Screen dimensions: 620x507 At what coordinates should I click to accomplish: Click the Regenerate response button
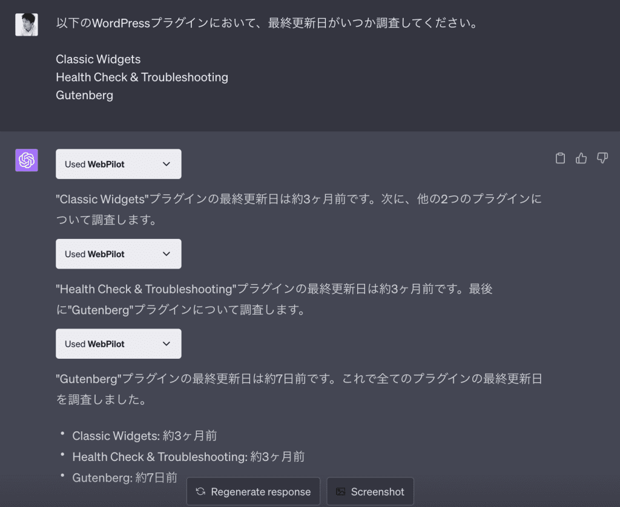[x=253, y=492]
